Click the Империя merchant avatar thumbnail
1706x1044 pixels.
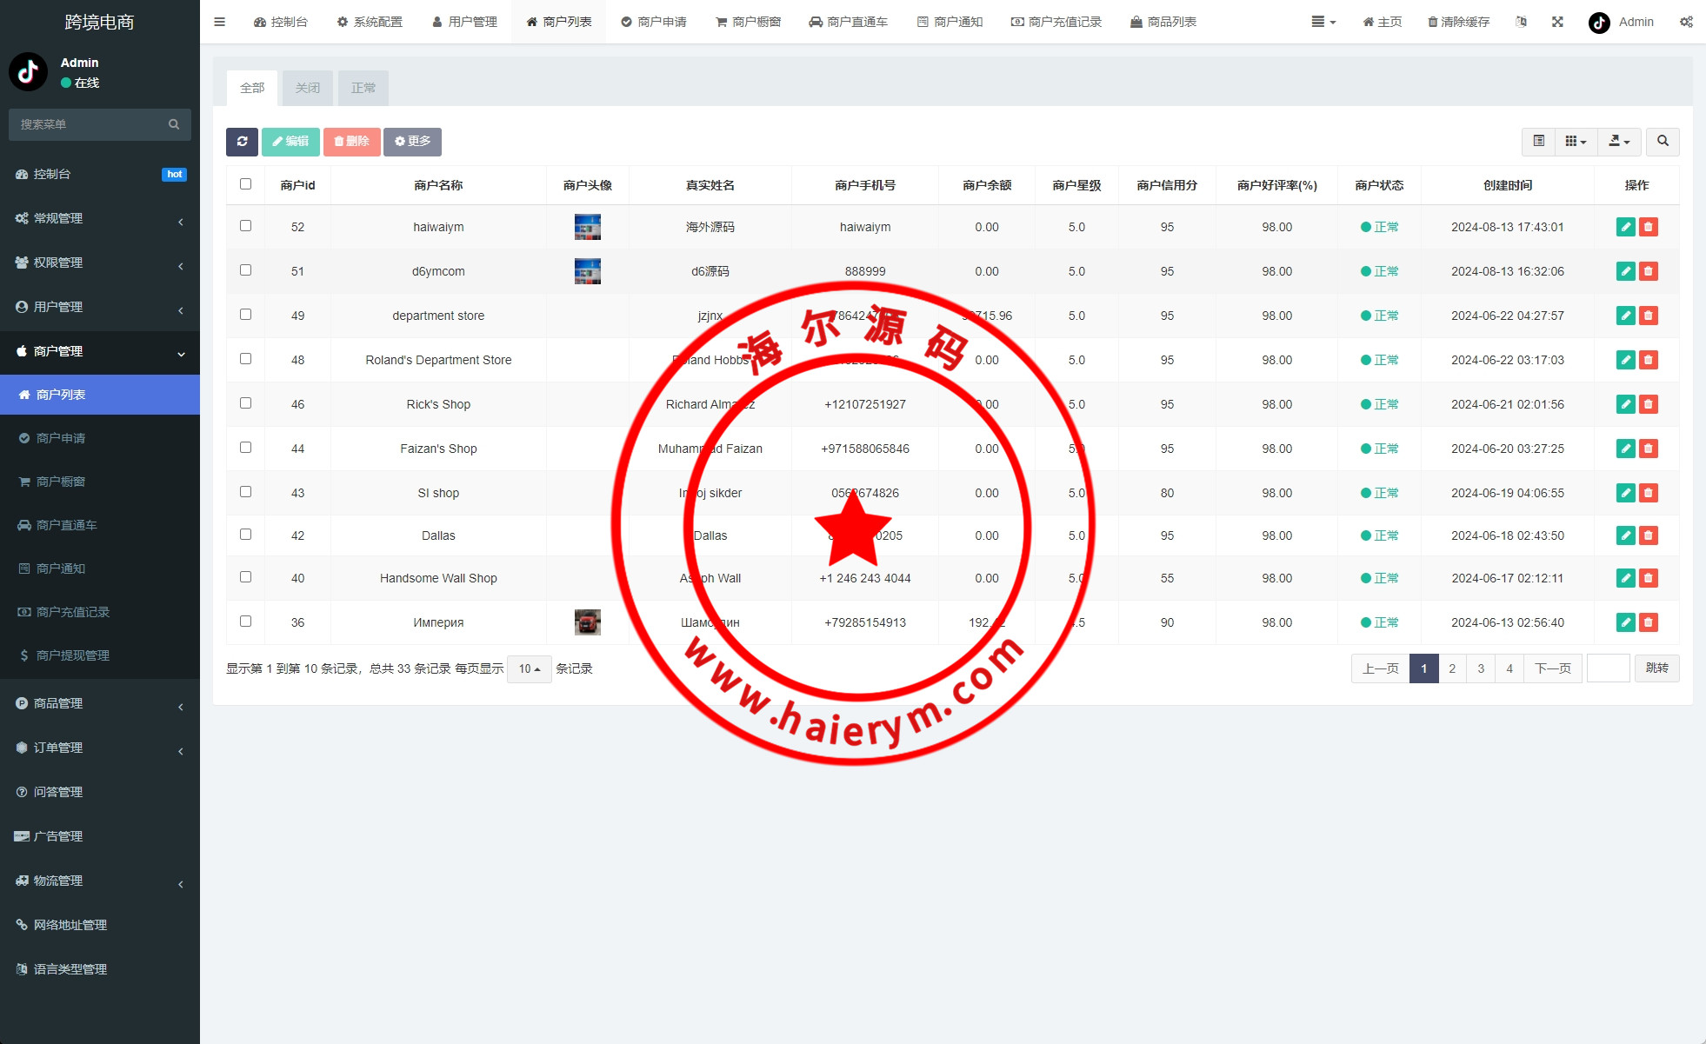[588, 622]
